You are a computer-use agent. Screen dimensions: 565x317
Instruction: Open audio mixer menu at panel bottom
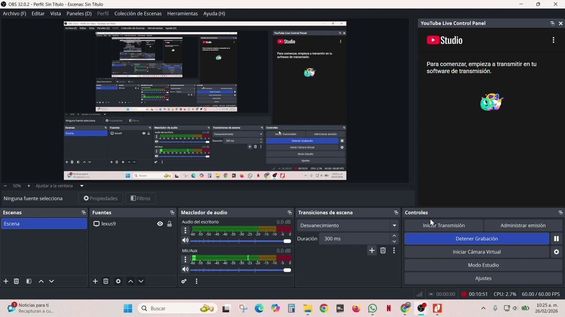(x=196, y=281)
